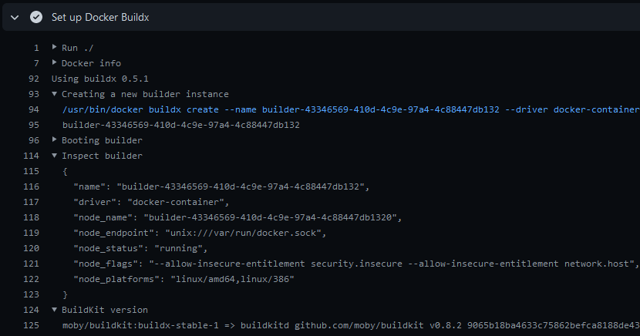Expand the "Run ./" log group triangle
This screenshot has height=336, width=640.
(x=55, y=48)
